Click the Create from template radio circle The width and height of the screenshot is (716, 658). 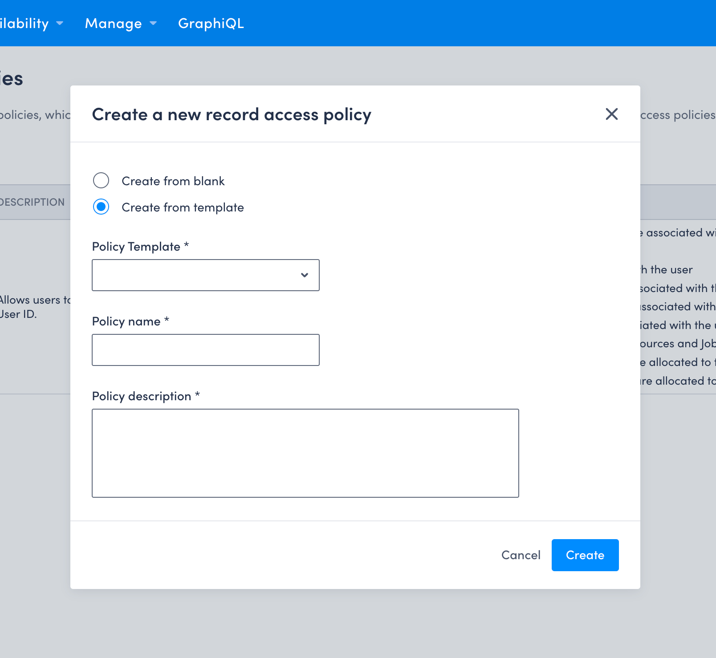coord(101,207)
